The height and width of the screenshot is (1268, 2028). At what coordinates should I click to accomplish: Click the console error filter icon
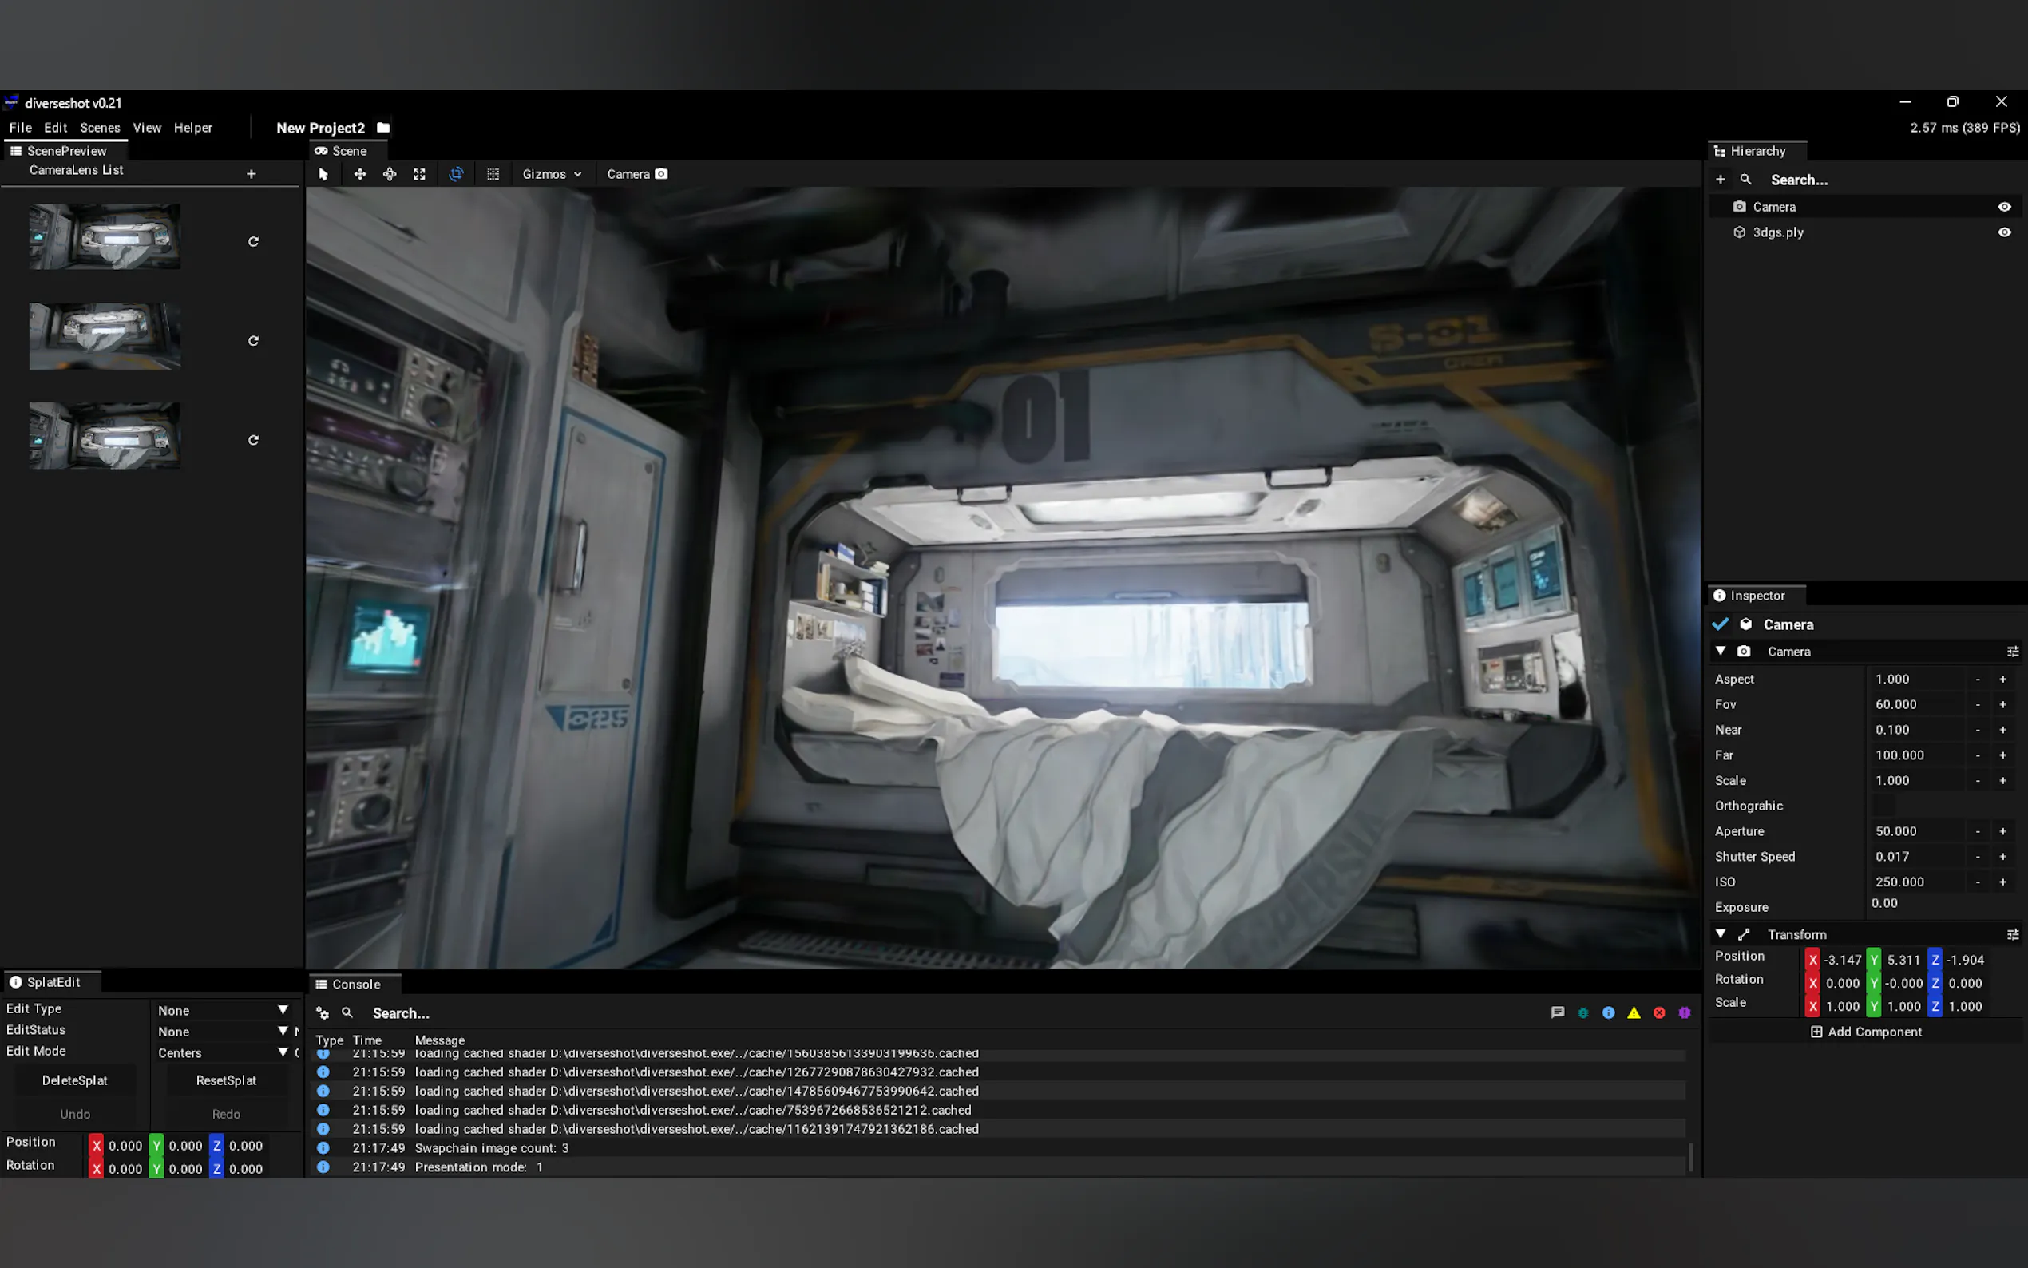(1659, 1013)
